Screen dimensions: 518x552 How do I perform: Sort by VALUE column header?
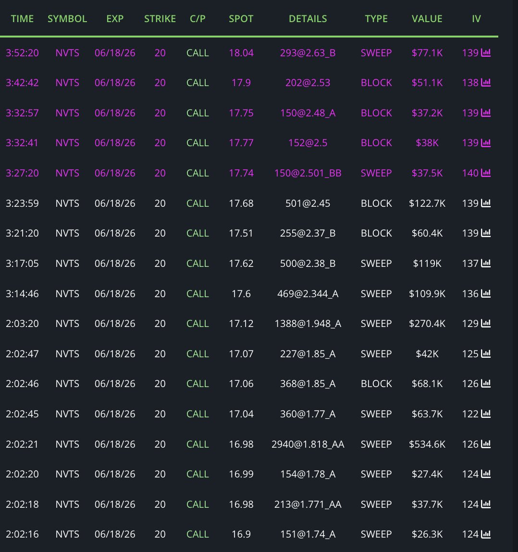427,19
